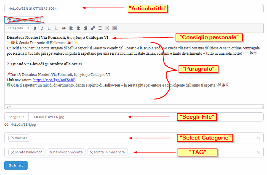This screenshot has height=175, width=267.
Task: Toggle italic formatting in editor toolbar
Action: [42, 28]
